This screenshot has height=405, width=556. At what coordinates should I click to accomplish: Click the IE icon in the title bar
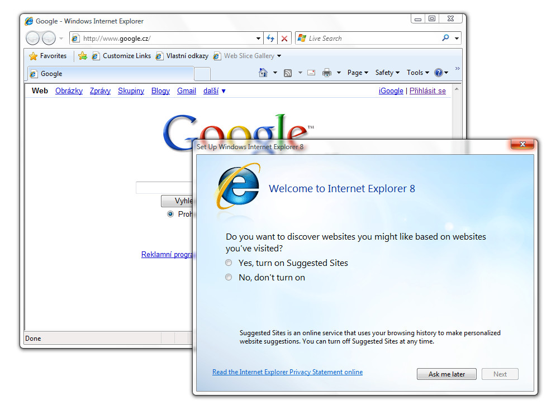point(29,21)
